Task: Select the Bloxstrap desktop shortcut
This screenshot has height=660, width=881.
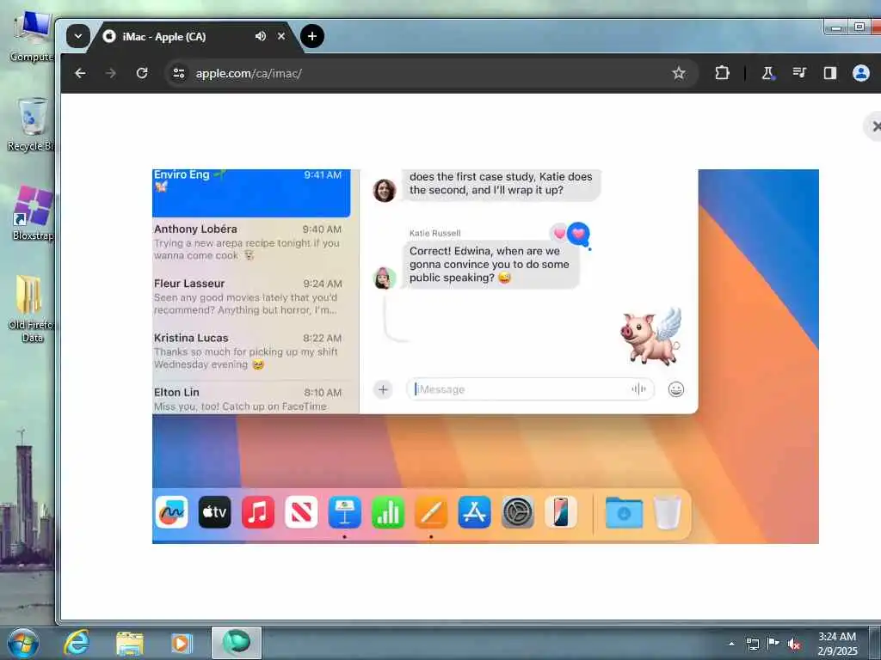Action: point(33,213)
